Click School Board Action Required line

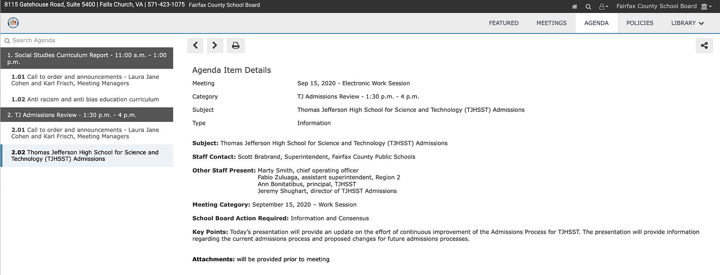280,218
